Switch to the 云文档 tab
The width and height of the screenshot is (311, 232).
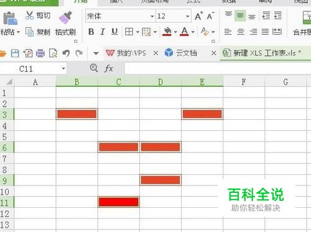click(181, 53)
